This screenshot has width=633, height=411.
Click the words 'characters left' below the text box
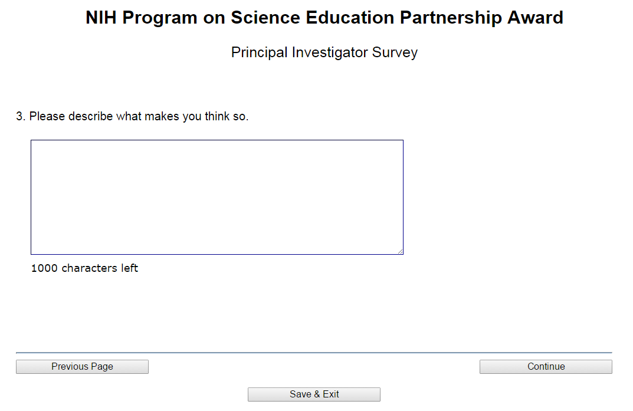coord(100,268)
